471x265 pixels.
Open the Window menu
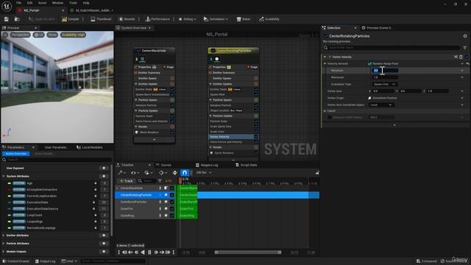[x=57, y=3]
